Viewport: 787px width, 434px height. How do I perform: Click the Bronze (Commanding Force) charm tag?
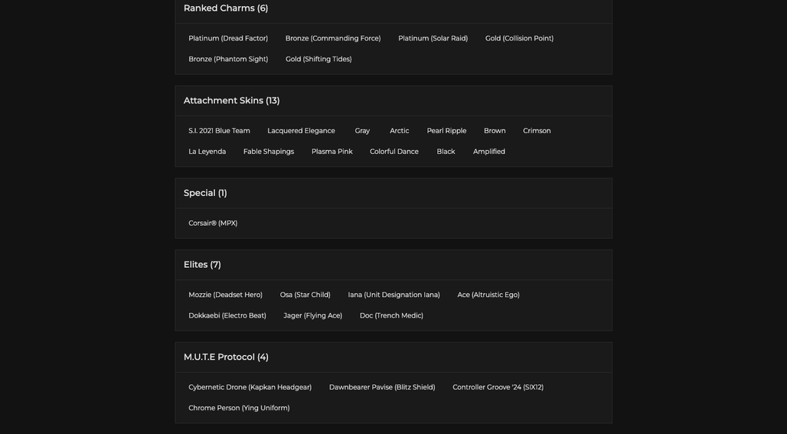coord(333,38)
